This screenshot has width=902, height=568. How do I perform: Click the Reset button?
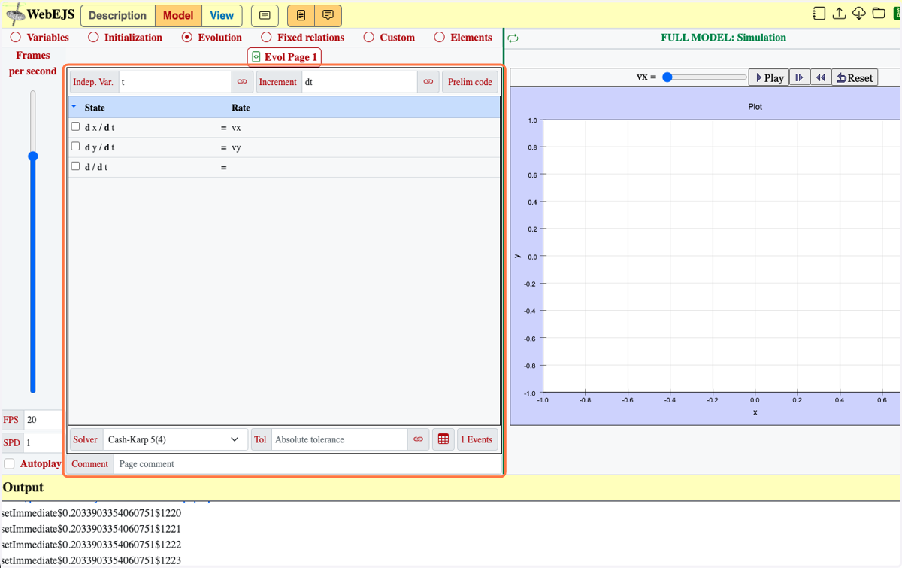tap(855, 77)
